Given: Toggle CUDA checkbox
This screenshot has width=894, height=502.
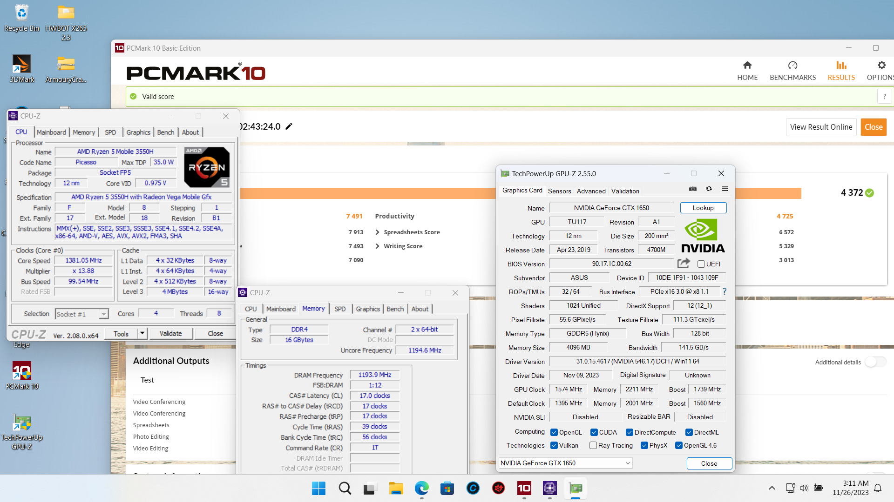Looking at the screenshot, I should [594, 432].
